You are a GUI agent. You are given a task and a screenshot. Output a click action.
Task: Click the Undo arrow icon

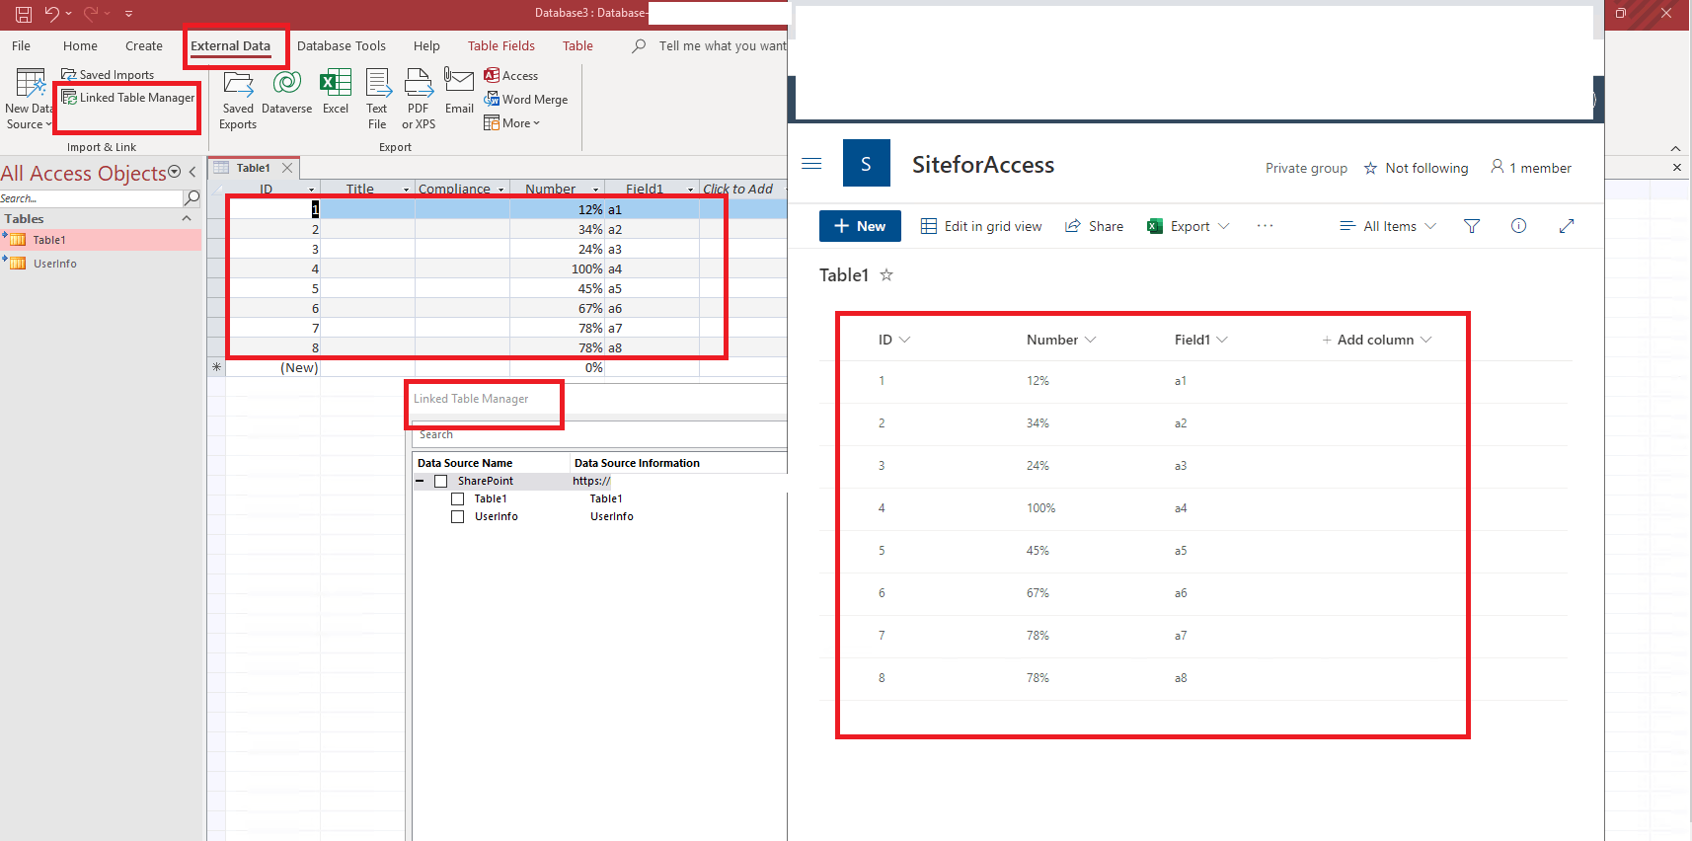(x=52, y=14)
